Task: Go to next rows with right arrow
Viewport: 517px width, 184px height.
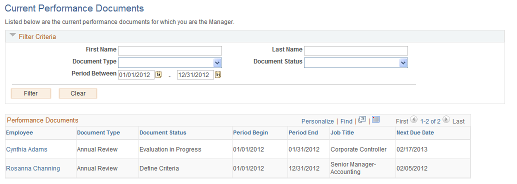Action: coord(446,119)
